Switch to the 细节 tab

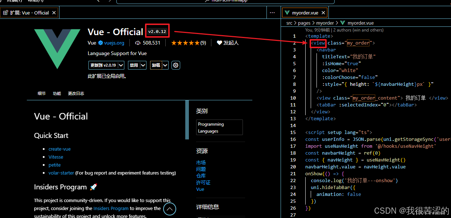click(42, 93)
